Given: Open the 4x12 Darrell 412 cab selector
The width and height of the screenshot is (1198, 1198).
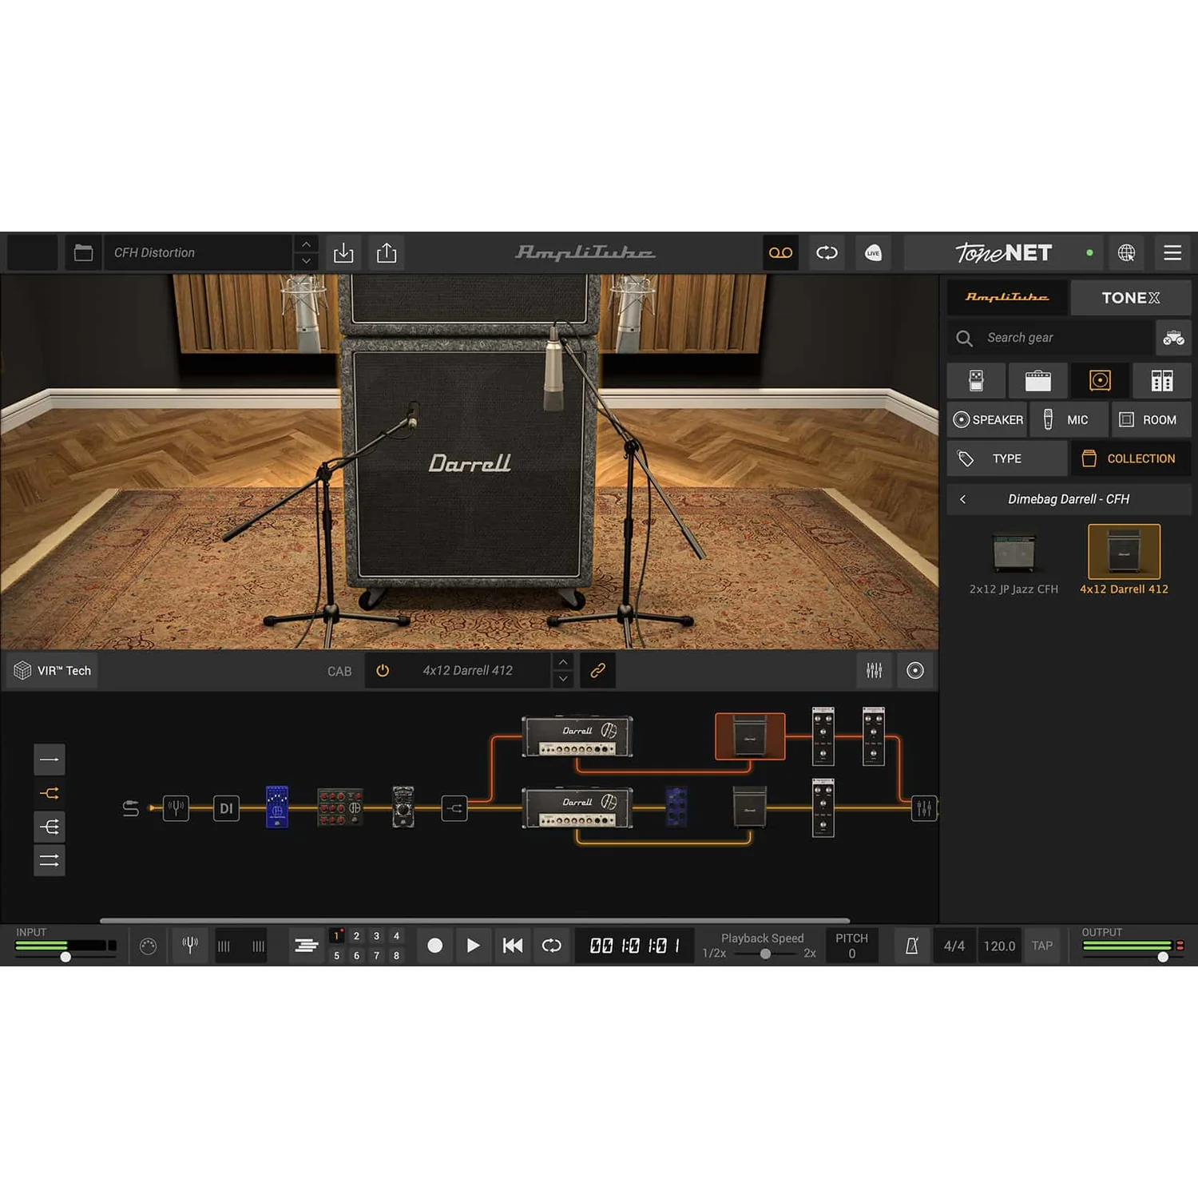Looking at the screenshot, I should [x=468, y=671].
